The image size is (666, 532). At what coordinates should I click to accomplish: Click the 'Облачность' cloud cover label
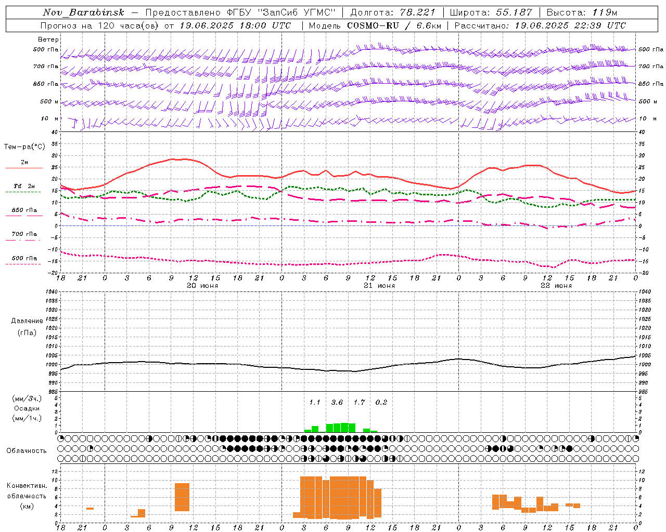tap(27, 451)
